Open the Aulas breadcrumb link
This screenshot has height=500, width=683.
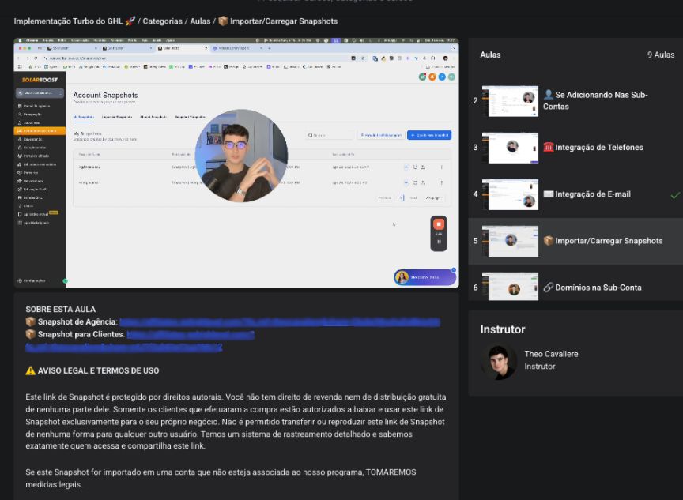coord(200,21)
